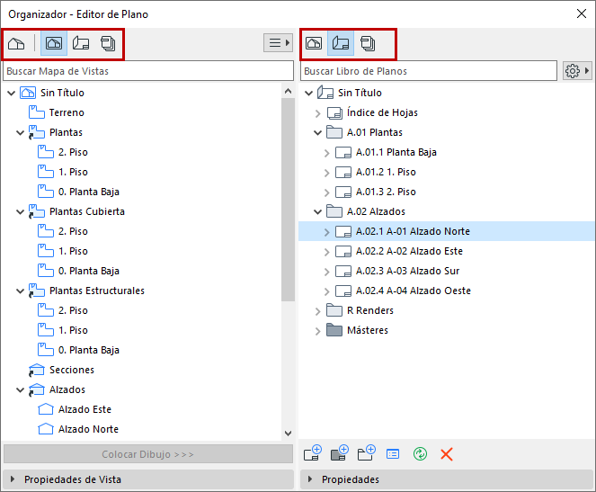Expand the Índice de Hojas item
The width and height of the screenshot is (596, 492).
coord(318,113)
